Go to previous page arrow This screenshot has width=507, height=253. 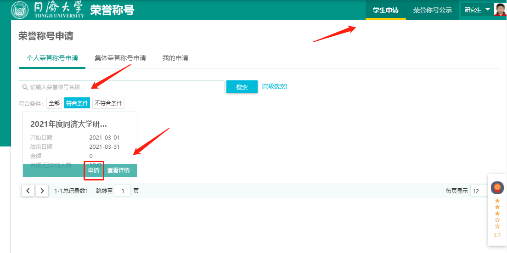[x=28, y=191]
